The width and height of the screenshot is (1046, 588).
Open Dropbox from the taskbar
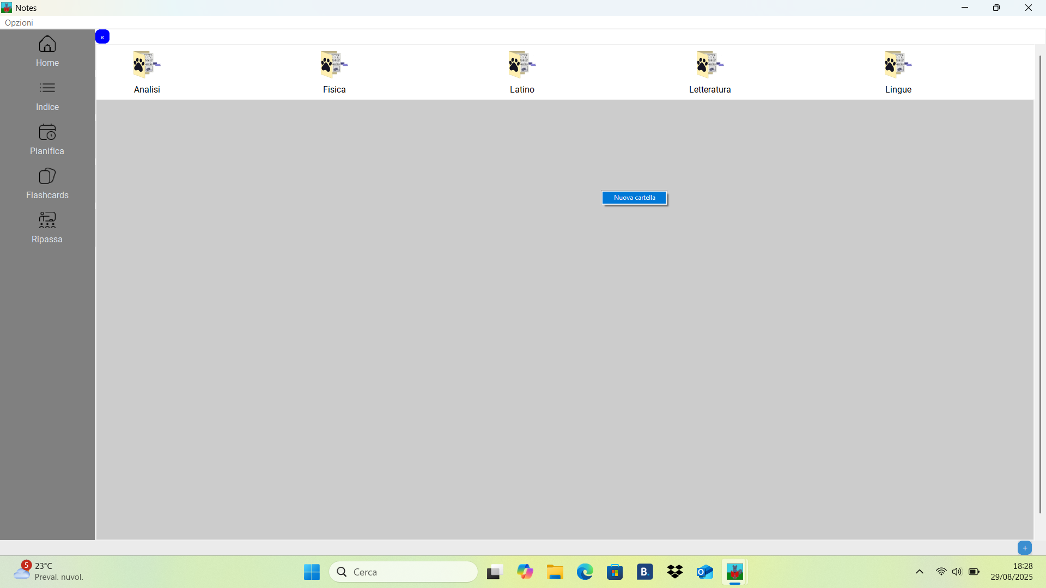pos(675,572)
